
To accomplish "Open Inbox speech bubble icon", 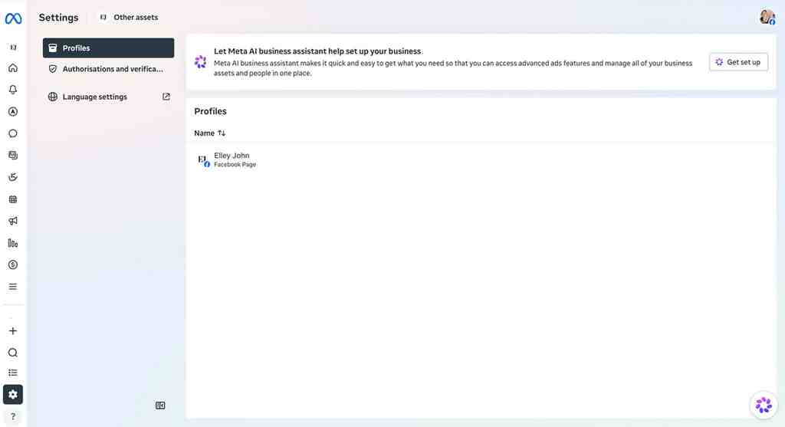I will click(13, 133).
